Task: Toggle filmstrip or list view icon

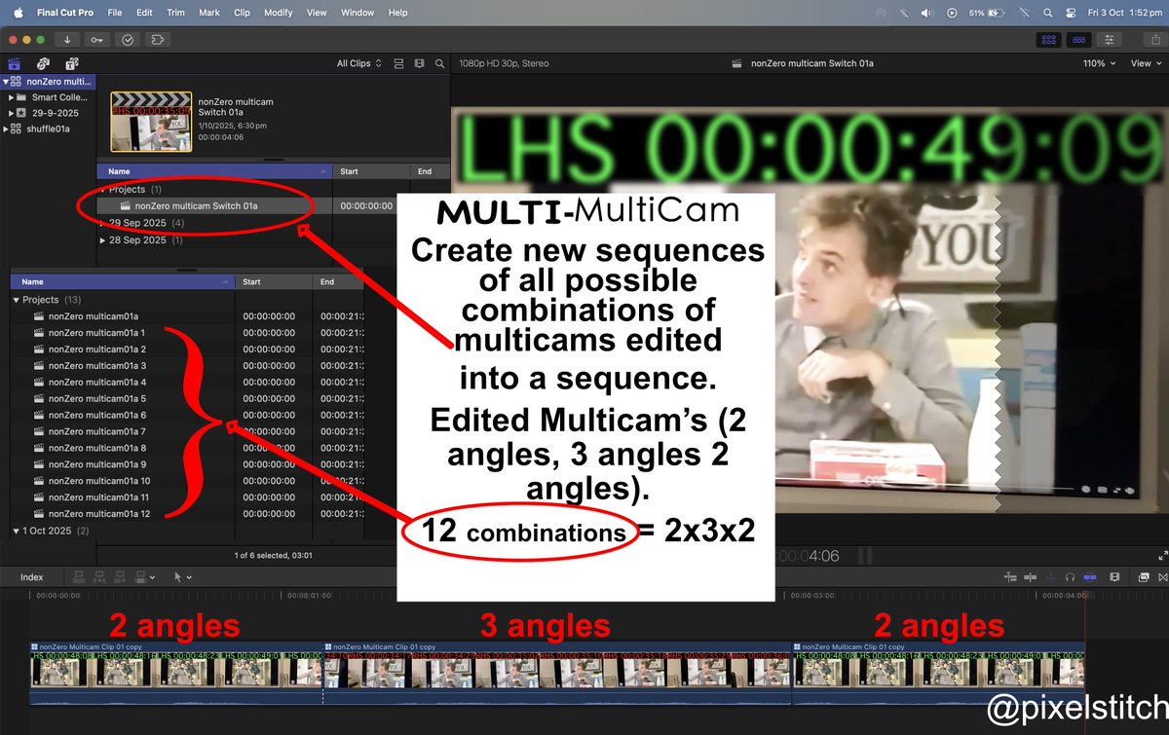Action: [x=419, y=63]
